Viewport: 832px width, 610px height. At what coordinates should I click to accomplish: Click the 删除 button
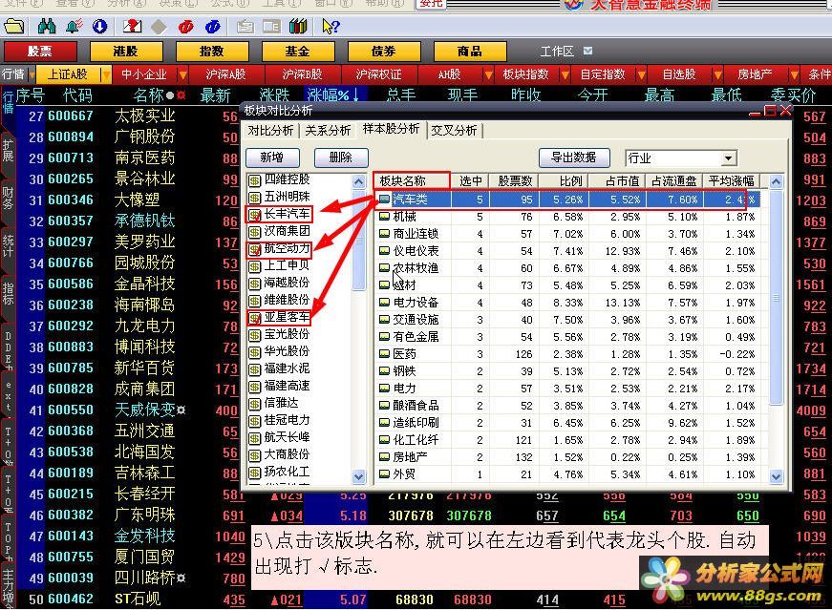point(341,158)
